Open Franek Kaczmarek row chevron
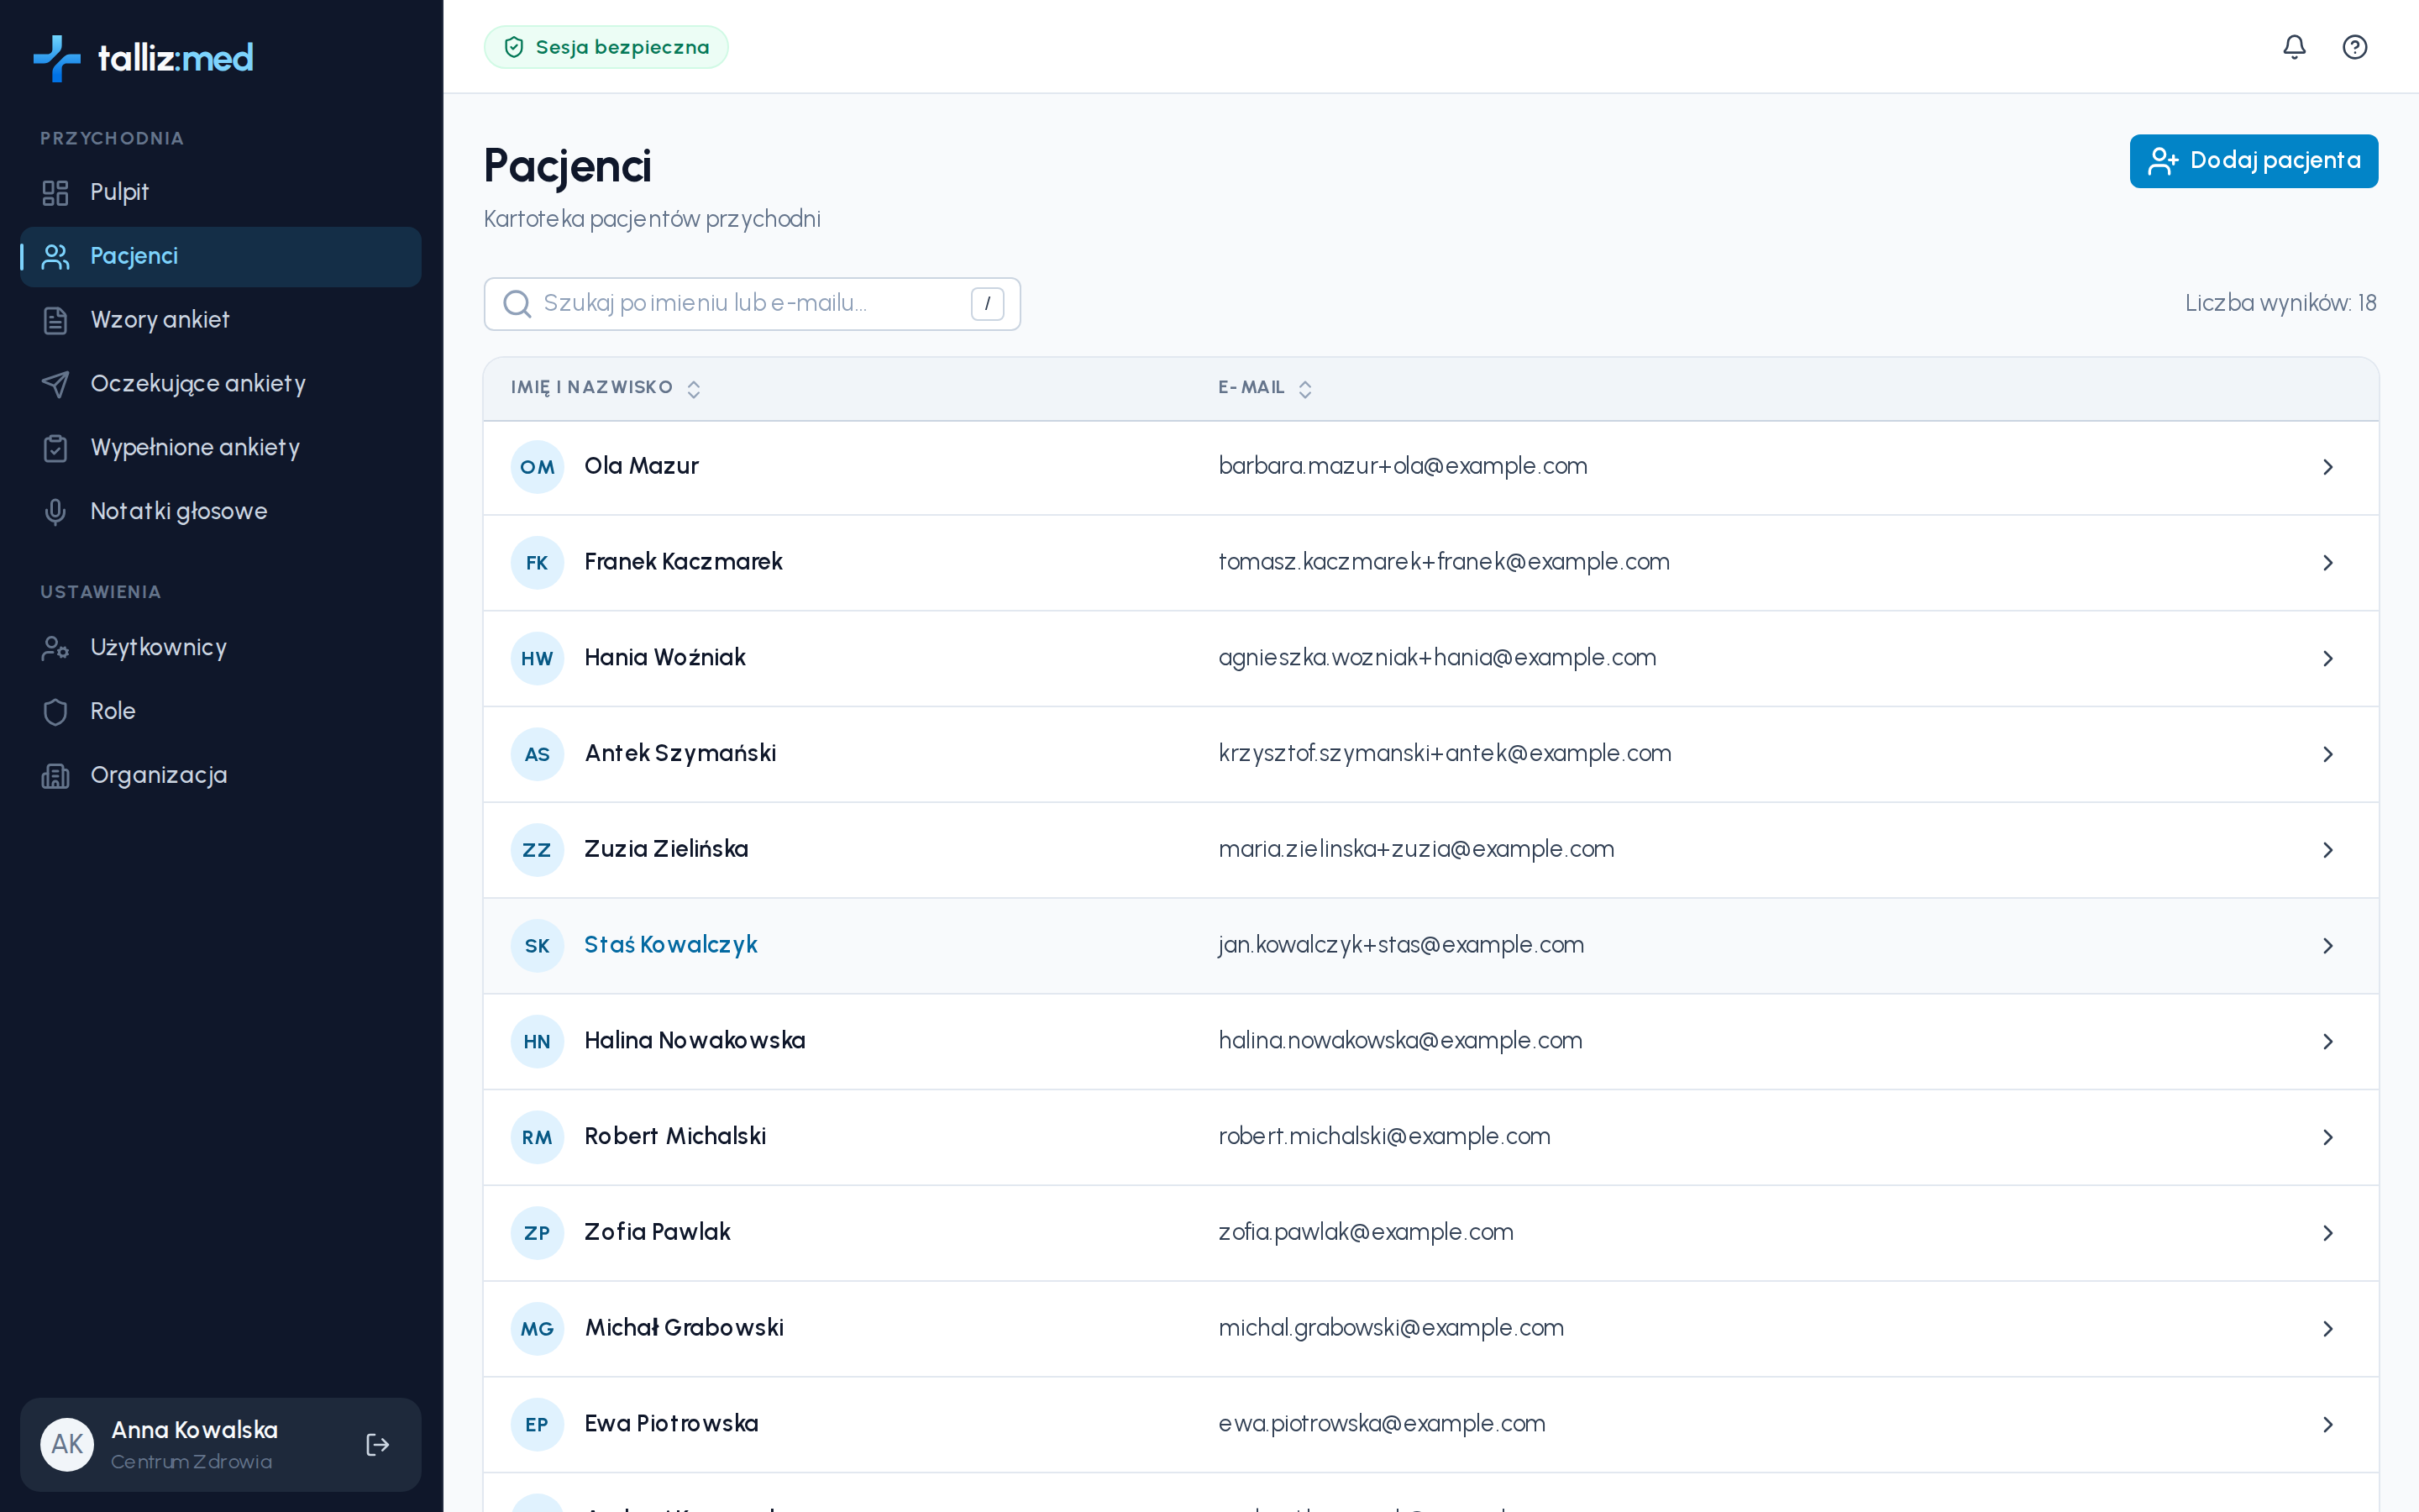Viewport: 2419px width, 1512px height. pos(2328,563)
